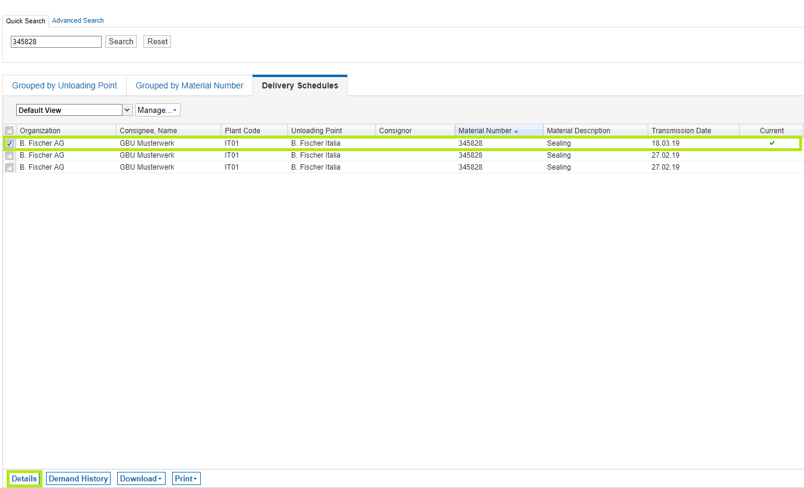The image size is (804, 488).
Task: Expand the Download dropdown button
Action: pos(141,478)
